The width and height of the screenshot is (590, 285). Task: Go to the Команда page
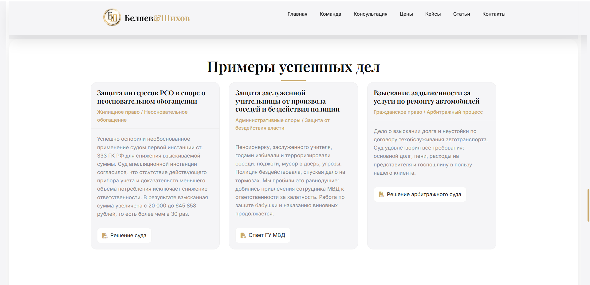click(330, 14)
